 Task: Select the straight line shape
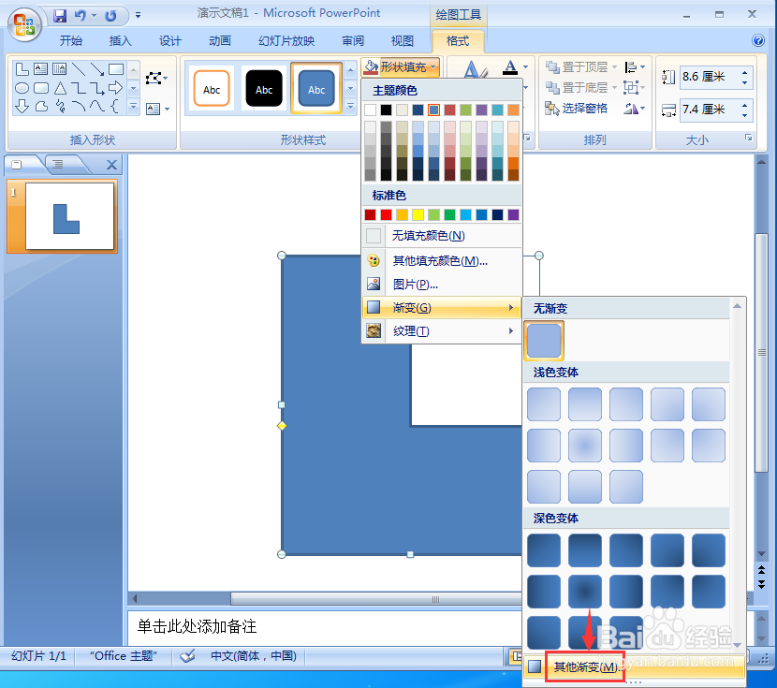(79, 69)
